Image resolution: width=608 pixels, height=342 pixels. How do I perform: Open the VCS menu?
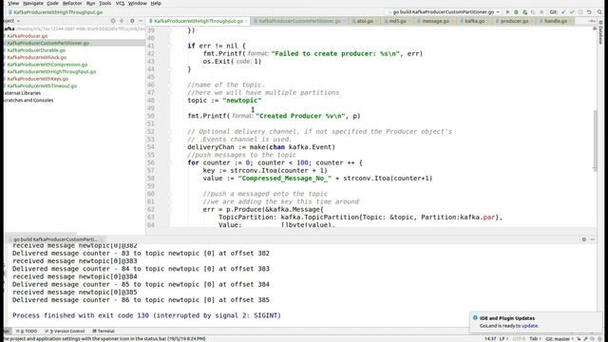click(x=121, y=3)
